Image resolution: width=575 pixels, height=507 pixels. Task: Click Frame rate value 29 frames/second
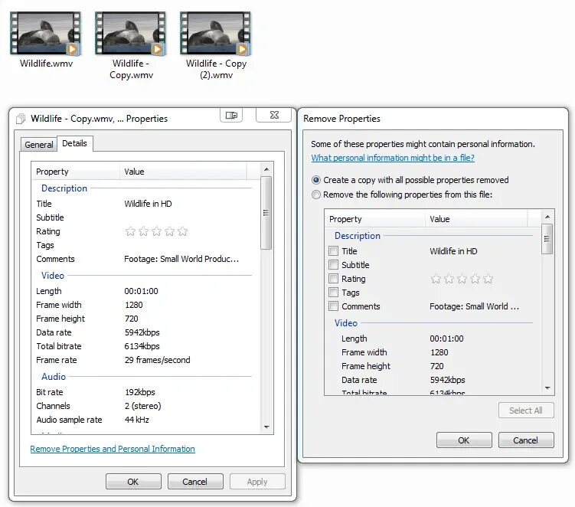(157, 360)
